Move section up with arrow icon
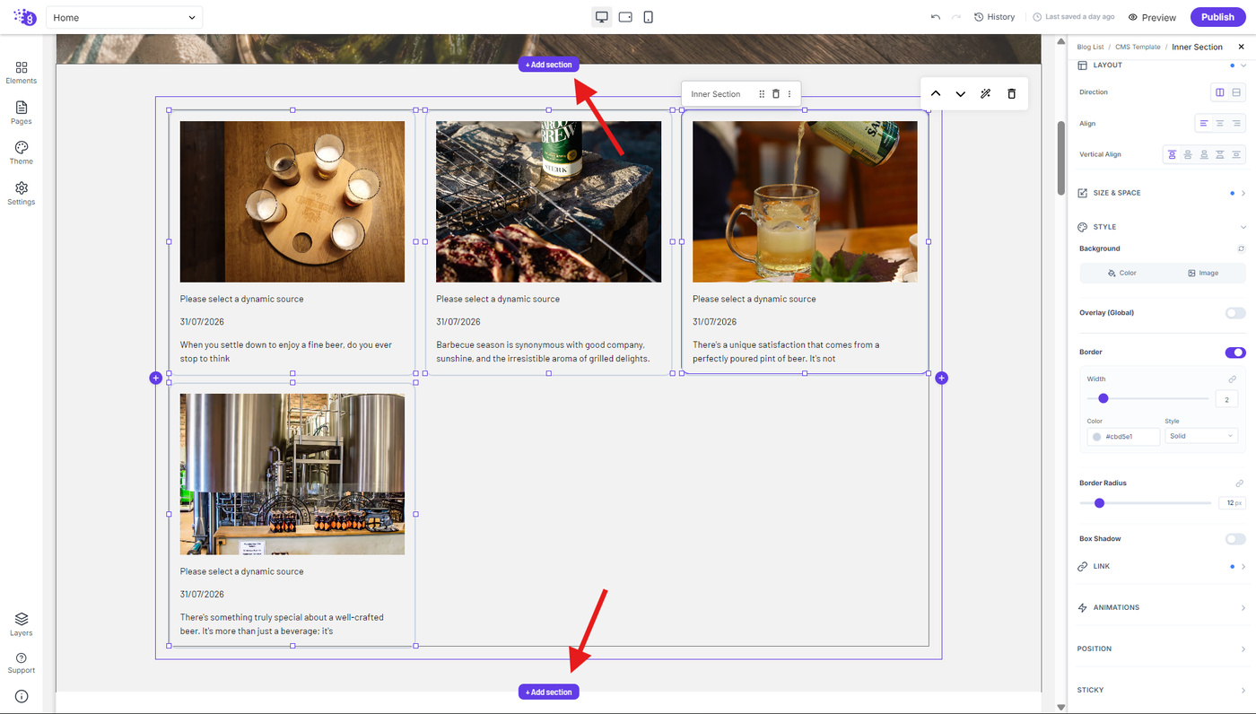The height and width of the screenshot is (714, 1256). pos(935,94)
